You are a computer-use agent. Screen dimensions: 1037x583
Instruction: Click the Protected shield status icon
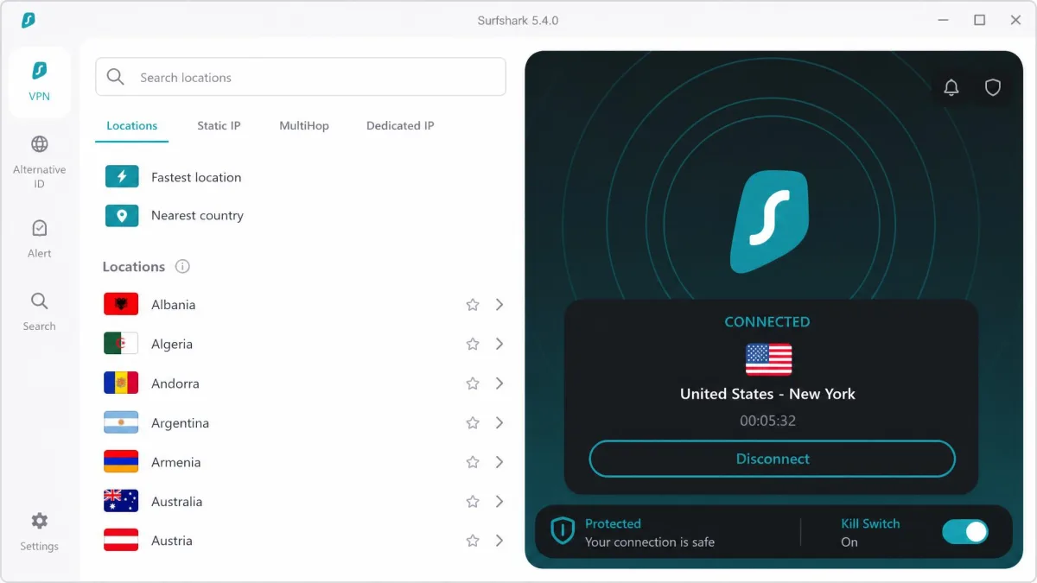(563, 530)
